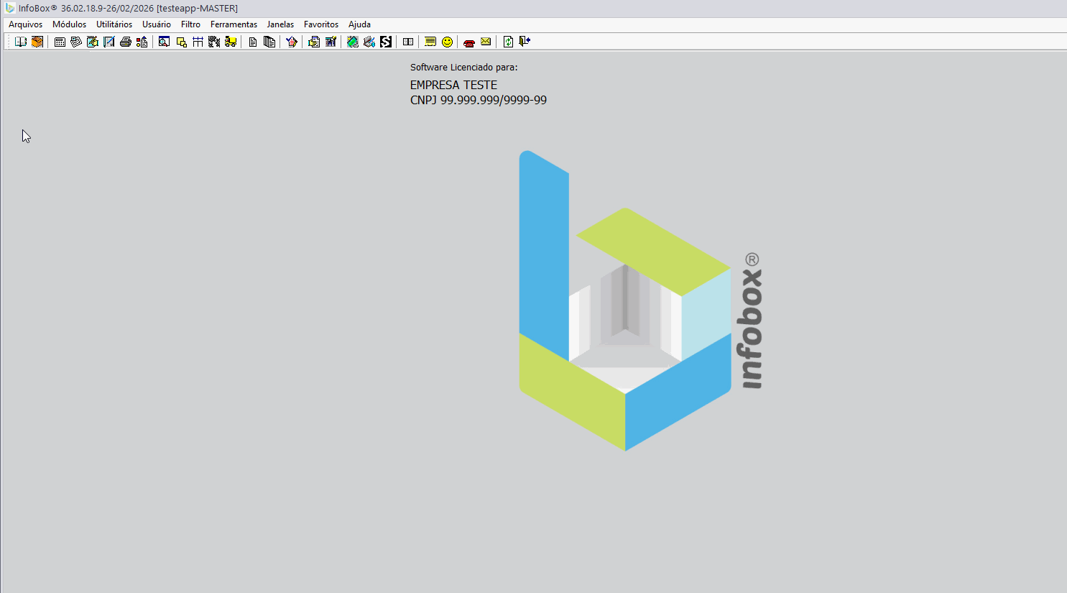This screenshot has width=1067, height=593.
Task: Click the yellow envelope mail icon
Action: pos(486,42)
